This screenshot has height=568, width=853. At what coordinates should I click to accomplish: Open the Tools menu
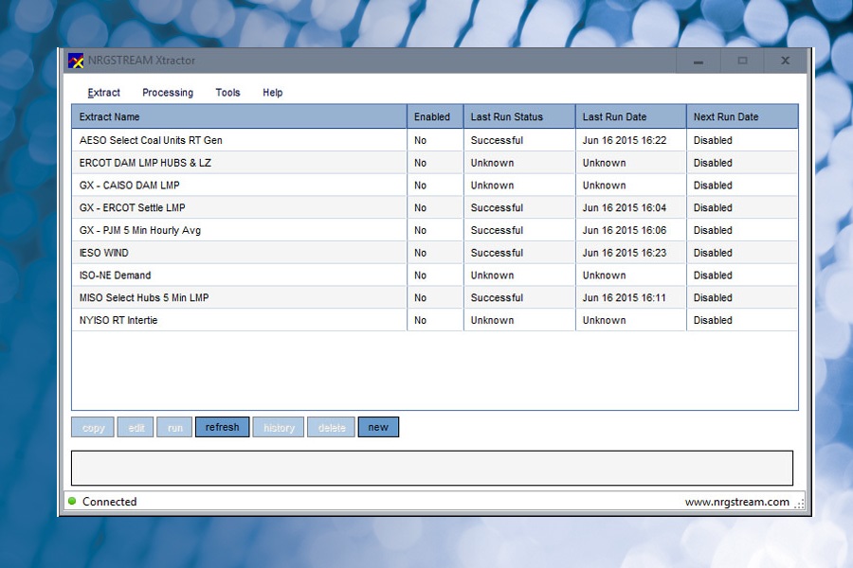click(227, 93)
